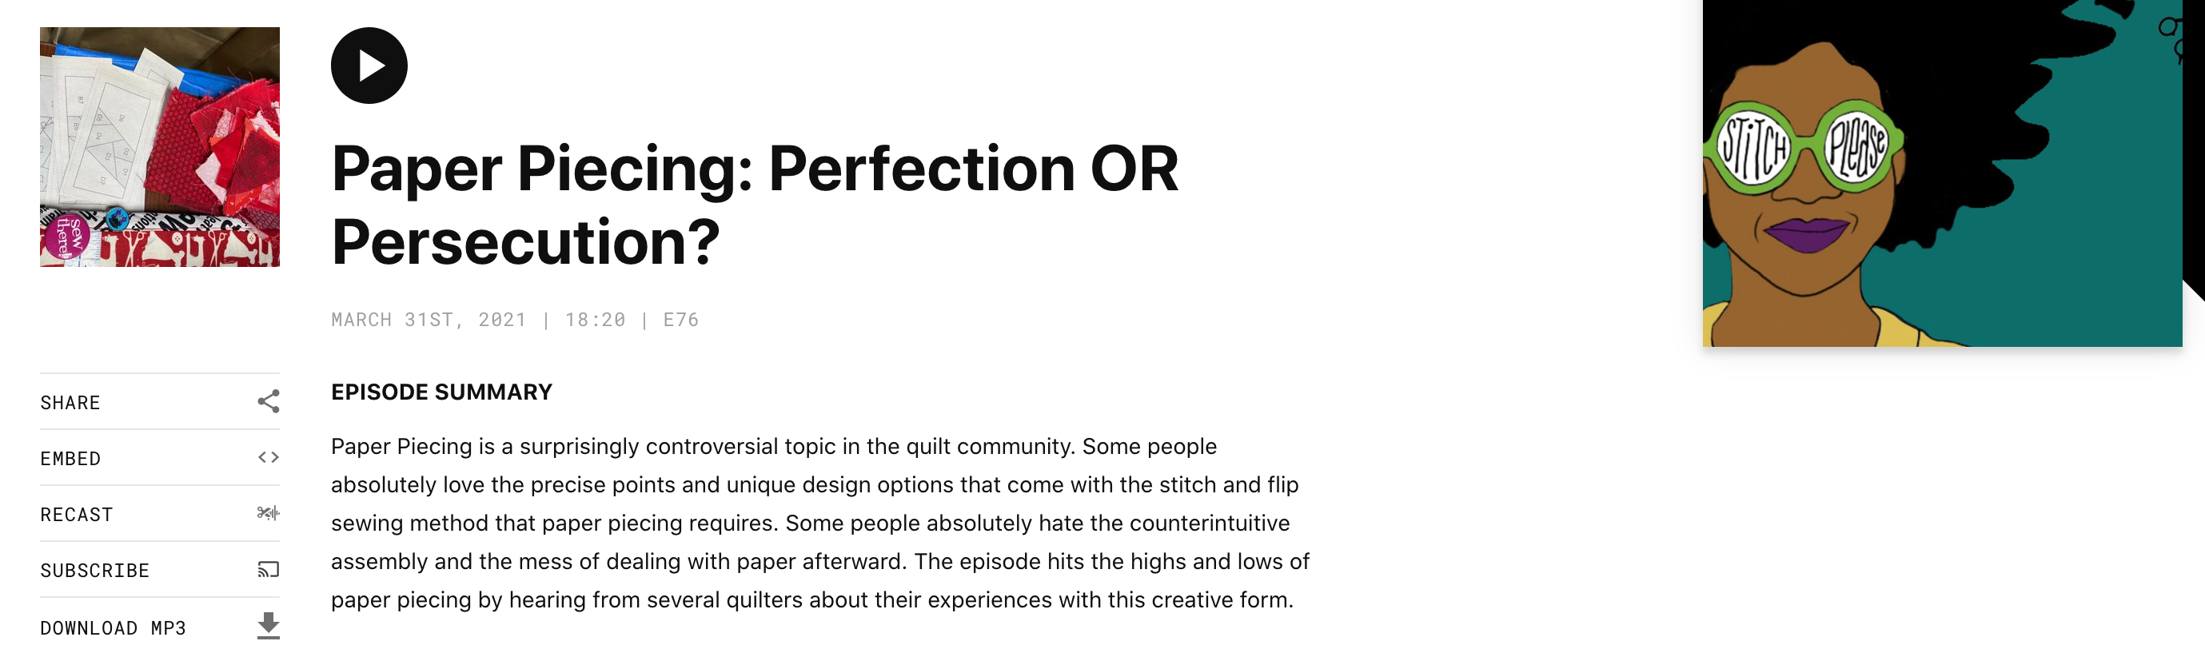Play the Paper Piecing episode
The height and width of the screenshot is (649, 2205).
pyautogui.click(x=369, y=66)
